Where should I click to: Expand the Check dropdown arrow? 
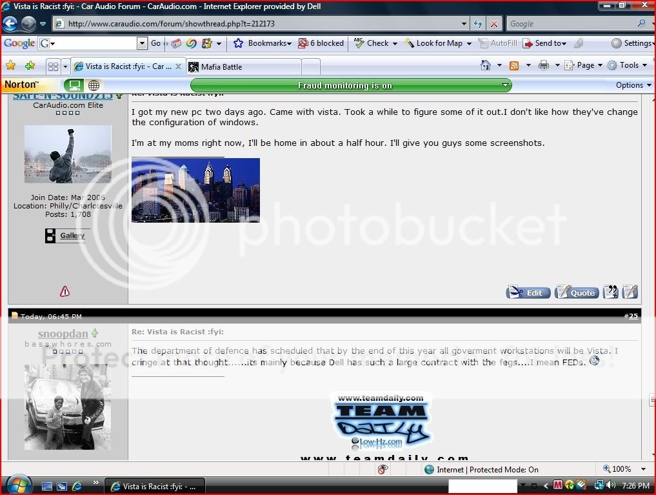click(x=395, y=43)
